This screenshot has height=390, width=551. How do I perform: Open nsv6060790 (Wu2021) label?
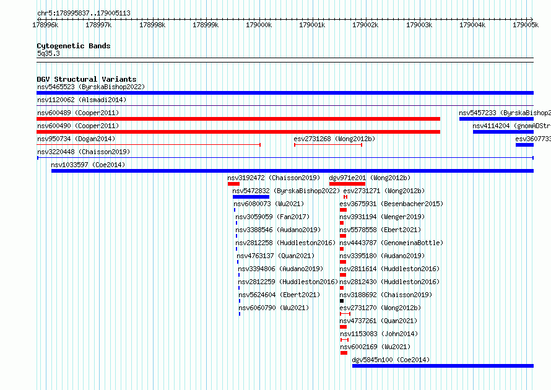[x=274, y=308]
